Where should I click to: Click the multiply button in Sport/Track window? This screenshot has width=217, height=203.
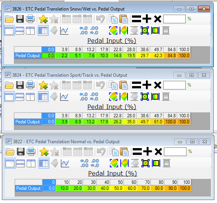click(158, 85)
